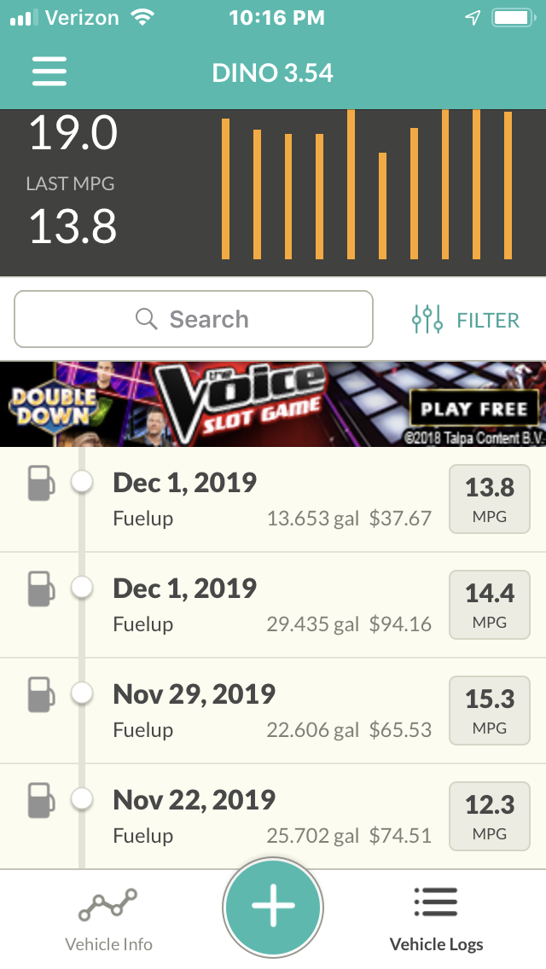Tap the magnifier icon in Search

(147, 320)
